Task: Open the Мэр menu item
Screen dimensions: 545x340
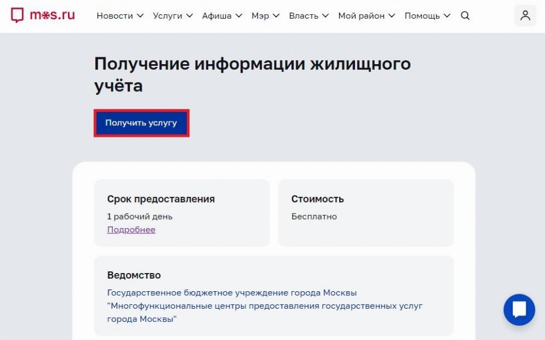Action: (x=265, y=16)
